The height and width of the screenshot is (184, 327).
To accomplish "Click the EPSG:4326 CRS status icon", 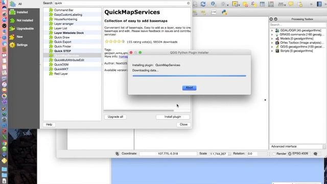I will coord(290,154).
